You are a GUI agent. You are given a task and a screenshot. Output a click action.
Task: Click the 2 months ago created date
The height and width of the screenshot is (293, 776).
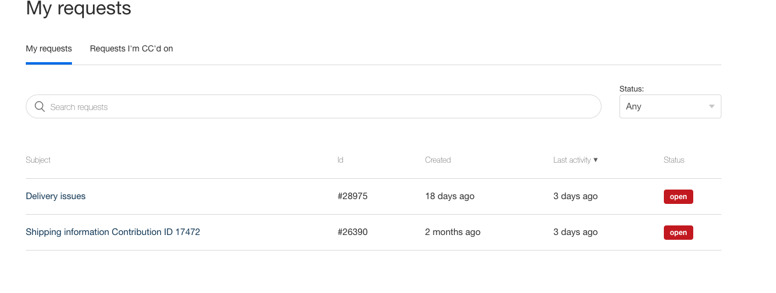tap(453, 232)
